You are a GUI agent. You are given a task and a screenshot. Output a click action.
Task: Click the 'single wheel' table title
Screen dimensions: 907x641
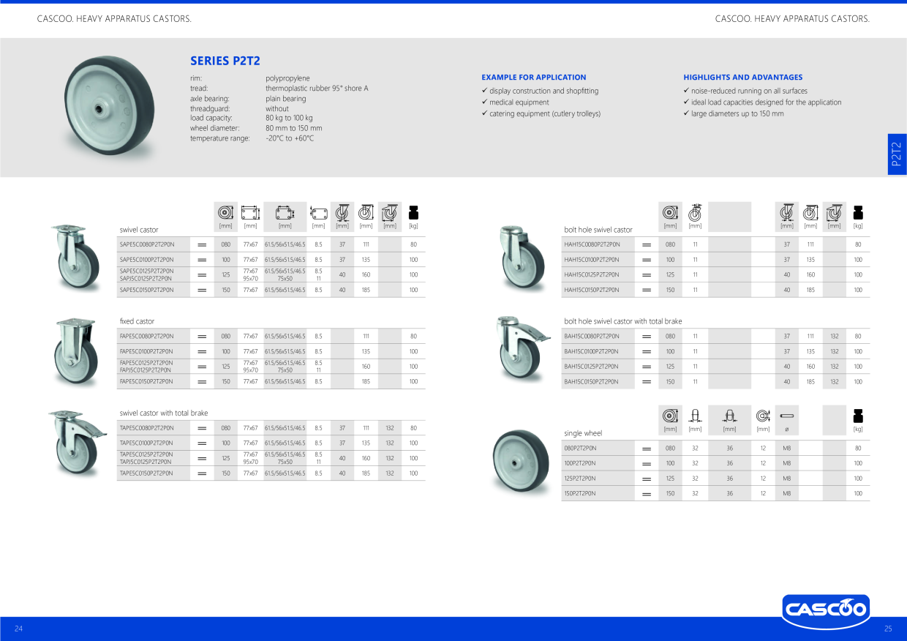click(583, 433)
